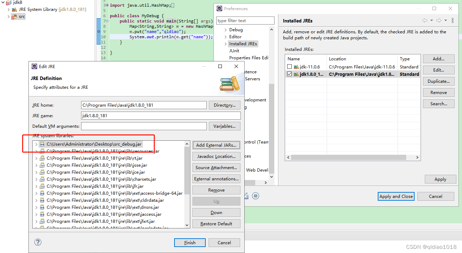Expand the JRE System Library node
The height and width of the screenshot is (253, 462).
(8, 9)
